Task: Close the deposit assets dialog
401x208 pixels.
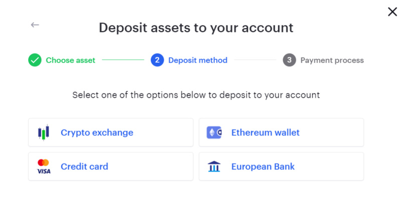Action: pos(392,12)
